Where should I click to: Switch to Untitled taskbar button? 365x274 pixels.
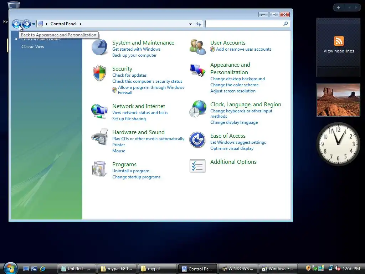[77, 269]
